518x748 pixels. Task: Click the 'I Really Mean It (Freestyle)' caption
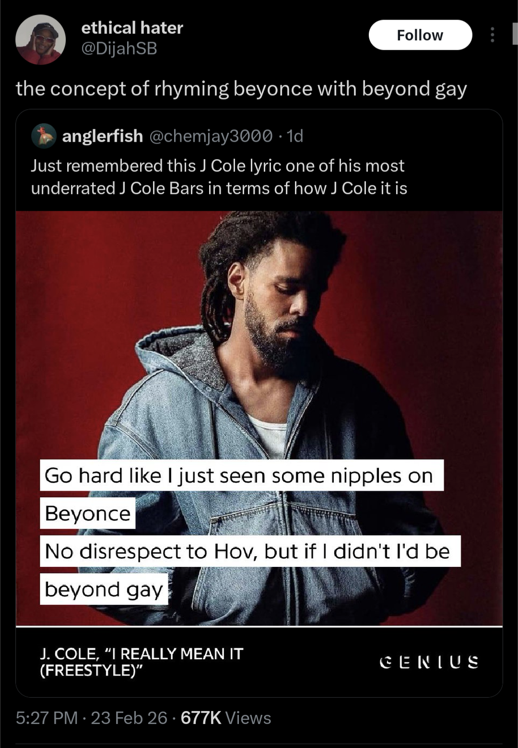click(141, 662)
